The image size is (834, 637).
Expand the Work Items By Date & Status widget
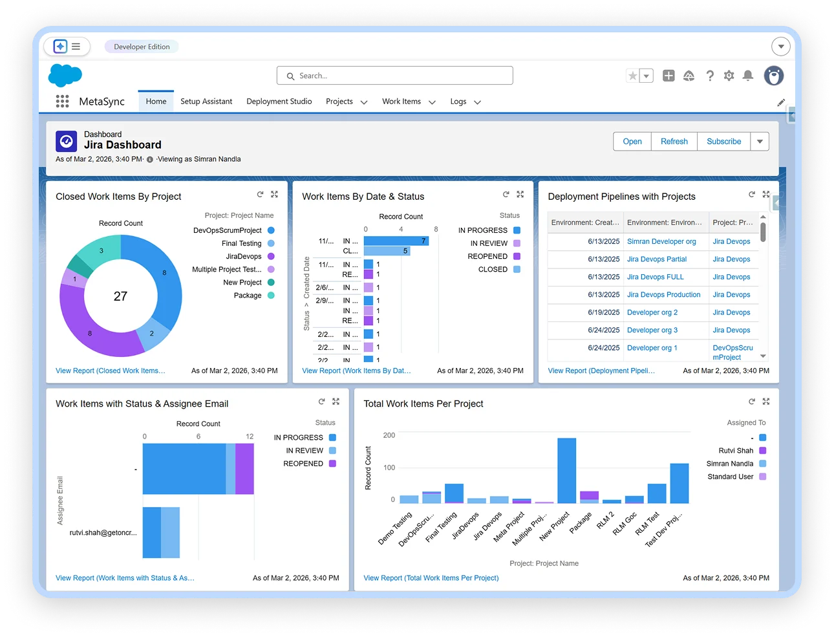coord(520,195)
